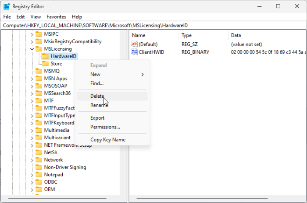Click the OEM folder icon
Viewport: 307px width, 203px height.
[39, 189]
